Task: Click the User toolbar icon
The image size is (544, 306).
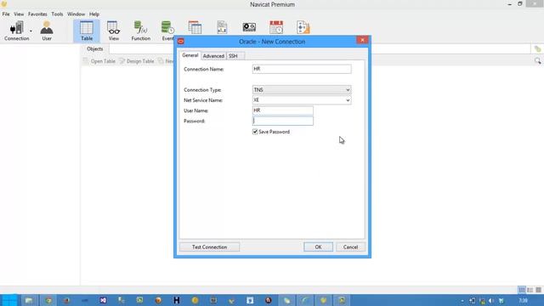Action: (47, 31)
